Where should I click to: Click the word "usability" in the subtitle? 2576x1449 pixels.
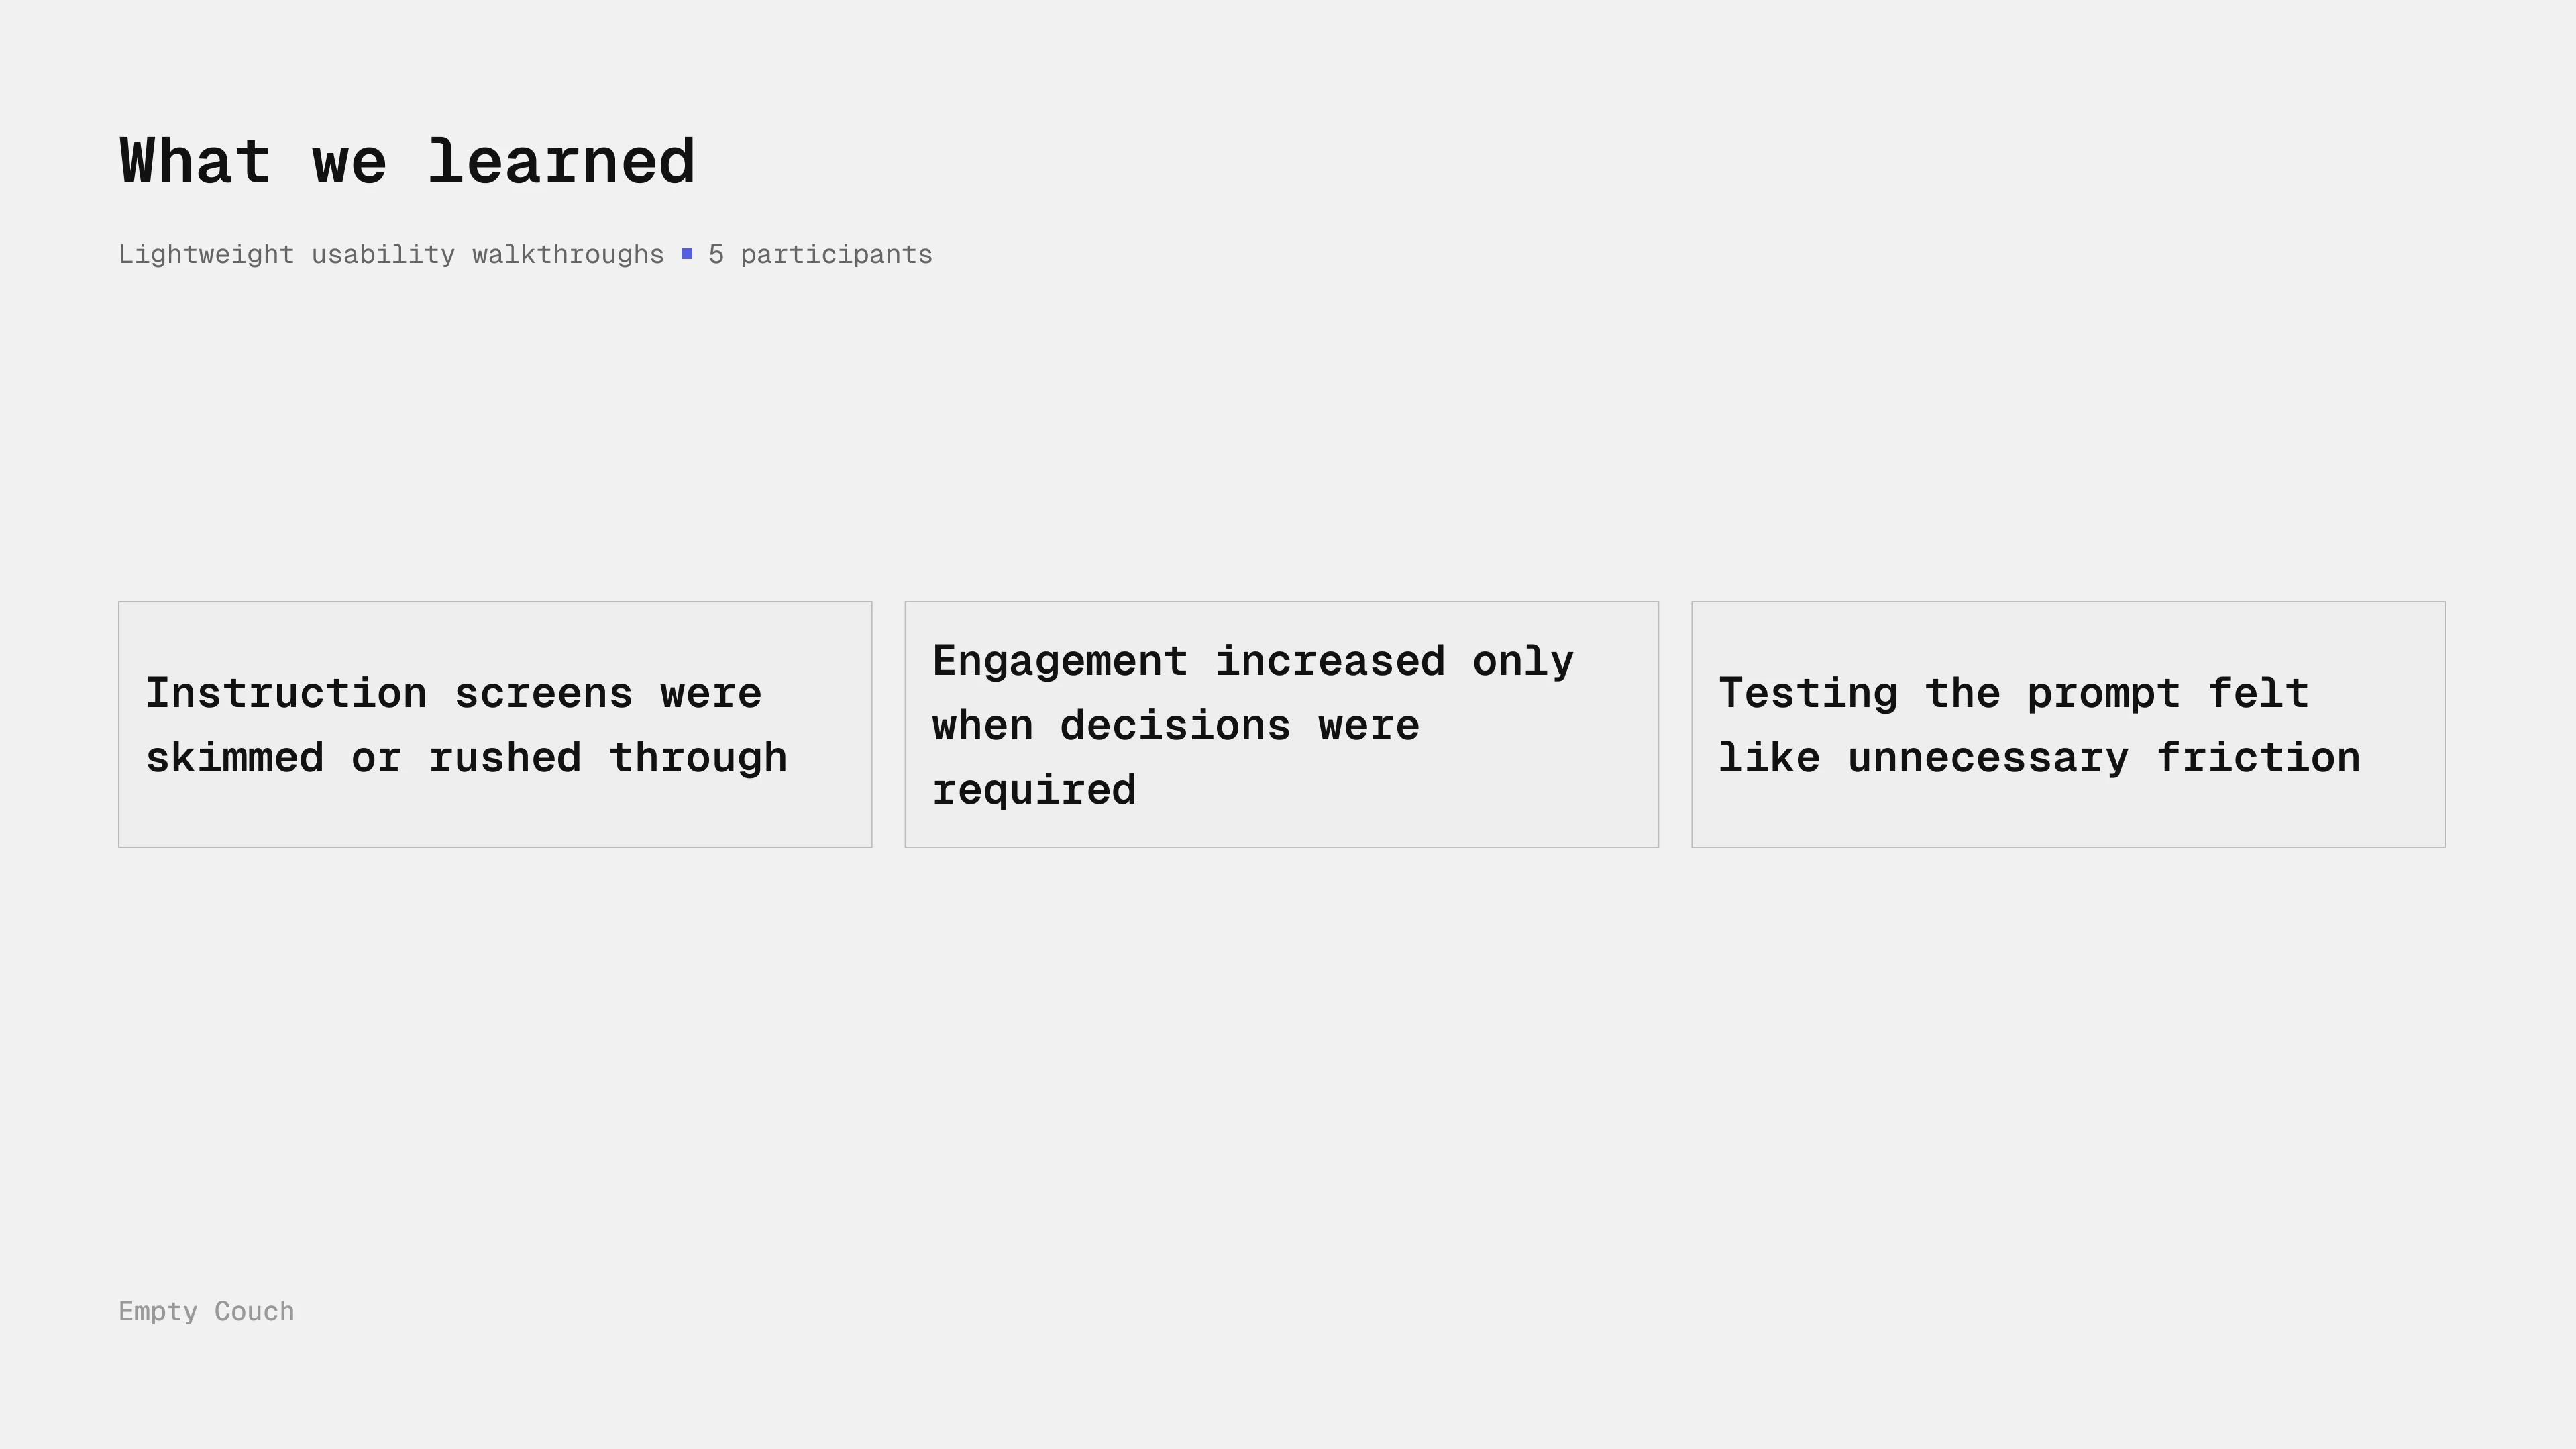pos(383,255)
